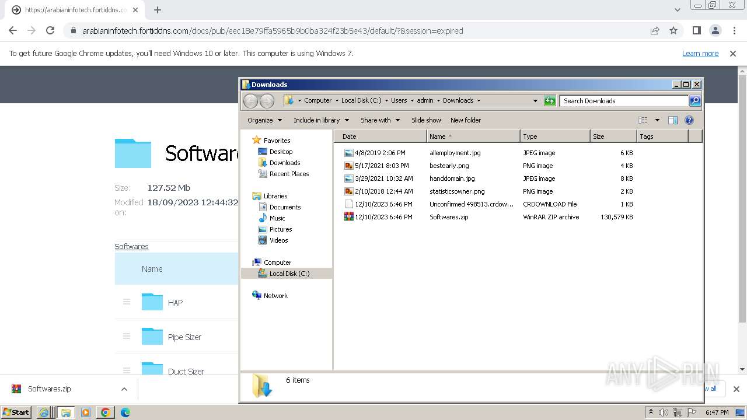
Task: Dismiss the Chrome update notice
Action: (x=733, y=54)
